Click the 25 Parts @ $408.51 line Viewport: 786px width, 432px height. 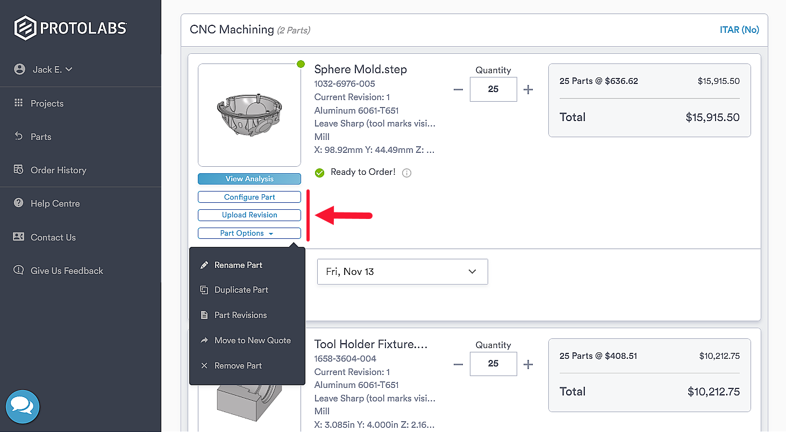[x=598, y=356]
